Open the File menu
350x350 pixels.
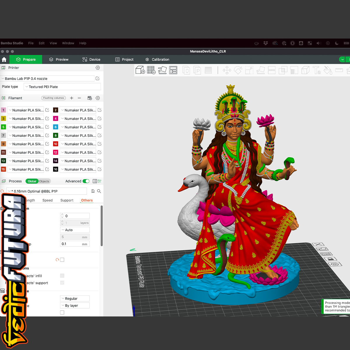31,43
